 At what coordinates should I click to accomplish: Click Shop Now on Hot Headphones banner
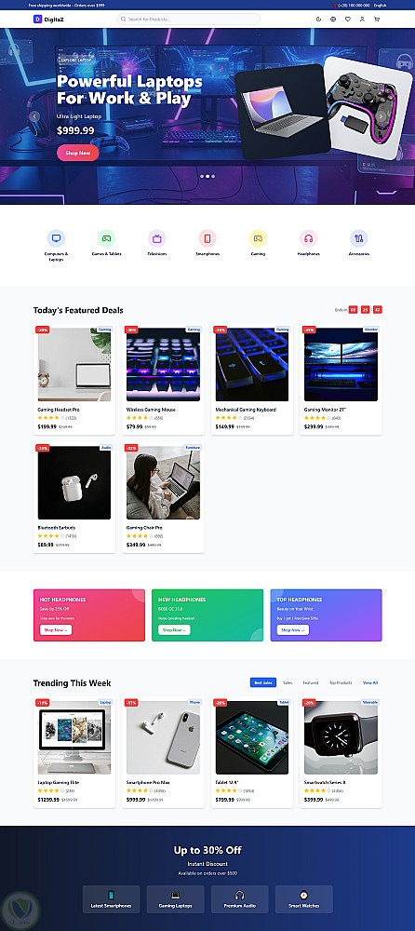(x=56, y=630)
